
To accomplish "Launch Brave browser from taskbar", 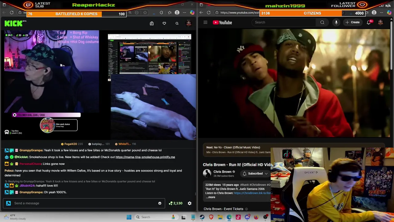I will pyautogui.click(x=211, y=217).
